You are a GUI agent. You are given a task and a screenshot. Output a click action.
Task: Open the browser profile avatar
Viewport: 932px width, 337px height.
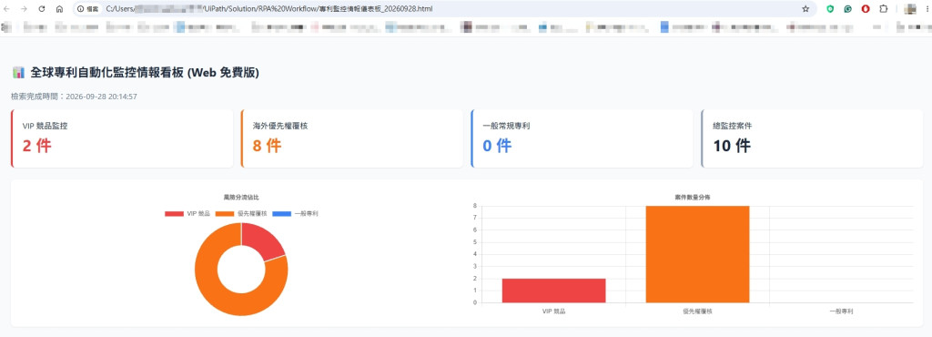pyautogui.click(x=909, y=9)
